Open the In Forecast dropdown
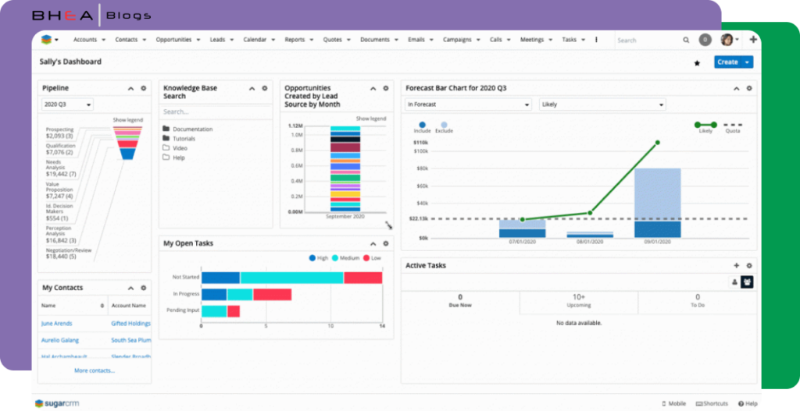Viewport: 800px width, 411px height. 468,105
